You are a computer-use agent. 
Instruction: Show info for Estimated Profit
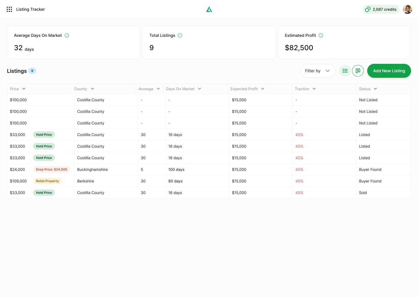321,35
